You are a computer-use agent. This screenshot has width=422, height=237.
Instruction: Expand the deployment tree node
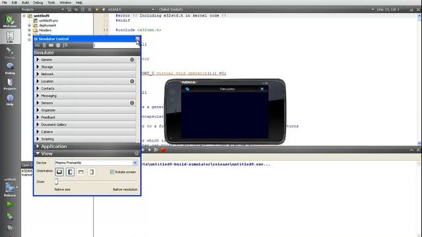point(29,26)
